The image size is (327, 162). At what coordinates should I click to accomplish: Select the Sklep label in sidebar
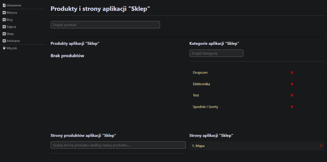(10, 34)
